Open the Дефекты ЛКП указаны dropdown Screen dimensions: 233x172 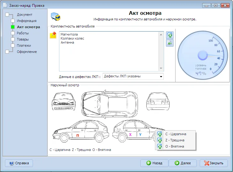click(x=133, y=76)
